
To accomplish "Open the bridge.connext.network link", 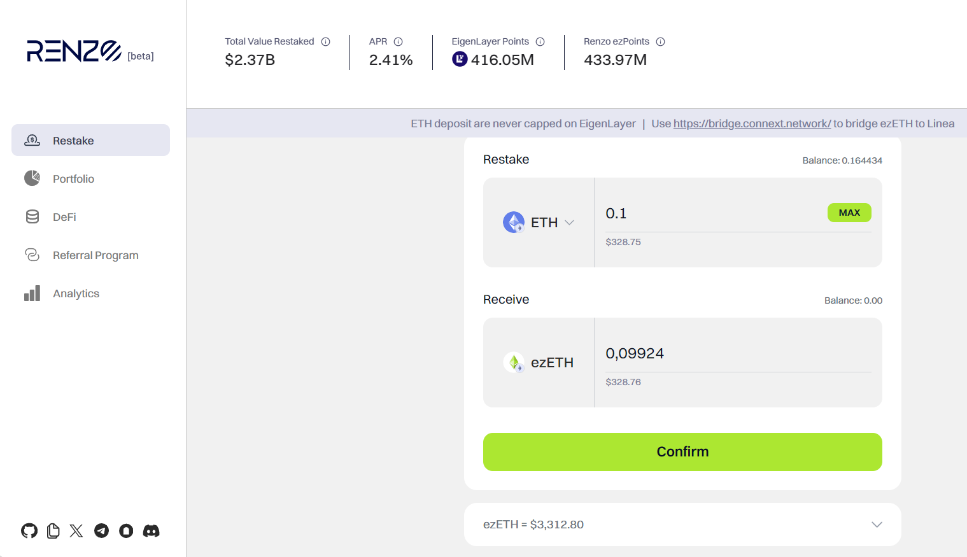I will [x=752, y=123].
